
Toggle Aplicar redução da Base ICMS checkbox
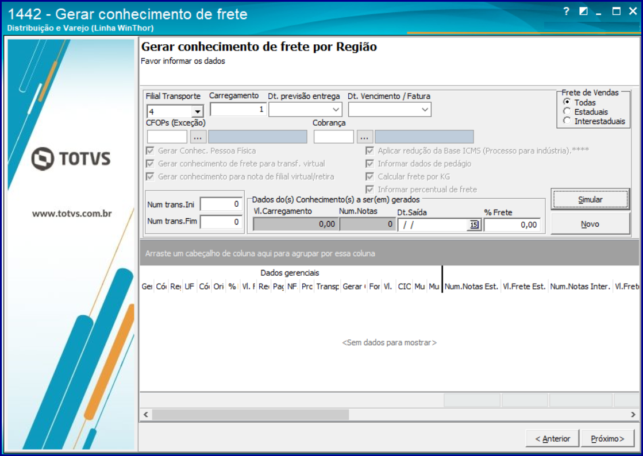point(370,151)
